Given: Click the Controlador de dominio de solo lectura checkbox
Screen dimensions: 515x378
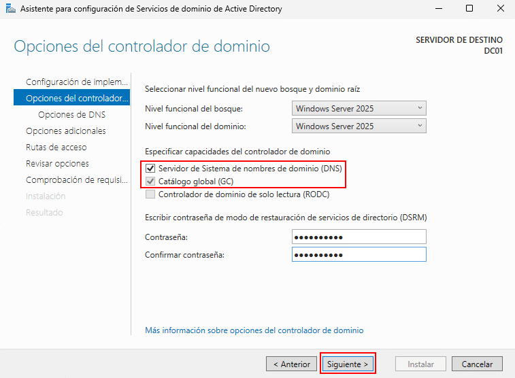Looking at the screenshot, I should (x=150, y=194).
